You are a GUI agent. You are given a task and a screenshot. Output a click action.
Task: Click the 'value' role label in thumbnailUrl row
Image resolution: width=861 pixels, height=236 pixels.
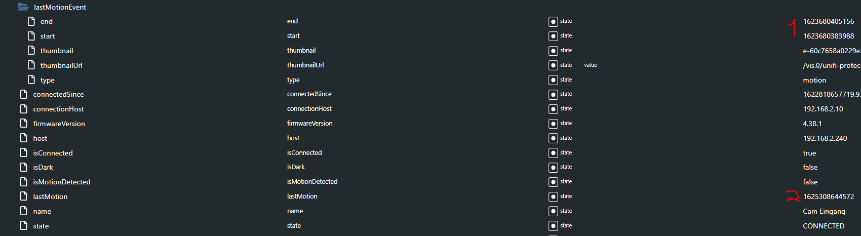coord(591,65)
